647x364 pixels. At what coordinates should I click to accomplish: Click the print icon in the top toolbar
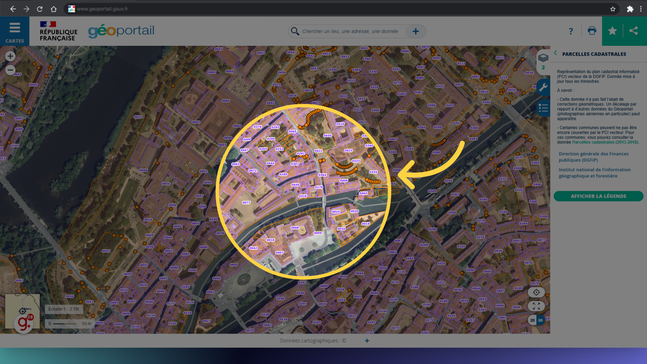[592, 31]
